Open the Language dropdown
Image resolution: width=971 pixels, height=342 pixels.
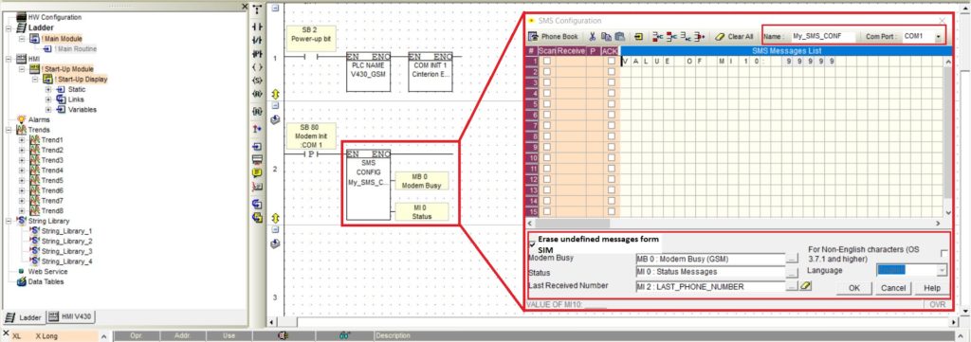coord(942,270)
